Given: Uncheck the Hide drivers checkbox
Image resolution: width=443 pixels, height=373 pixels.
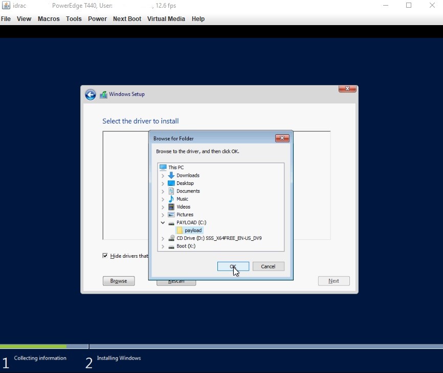Looking at the screenshot, I should click(x=105, y=256).
